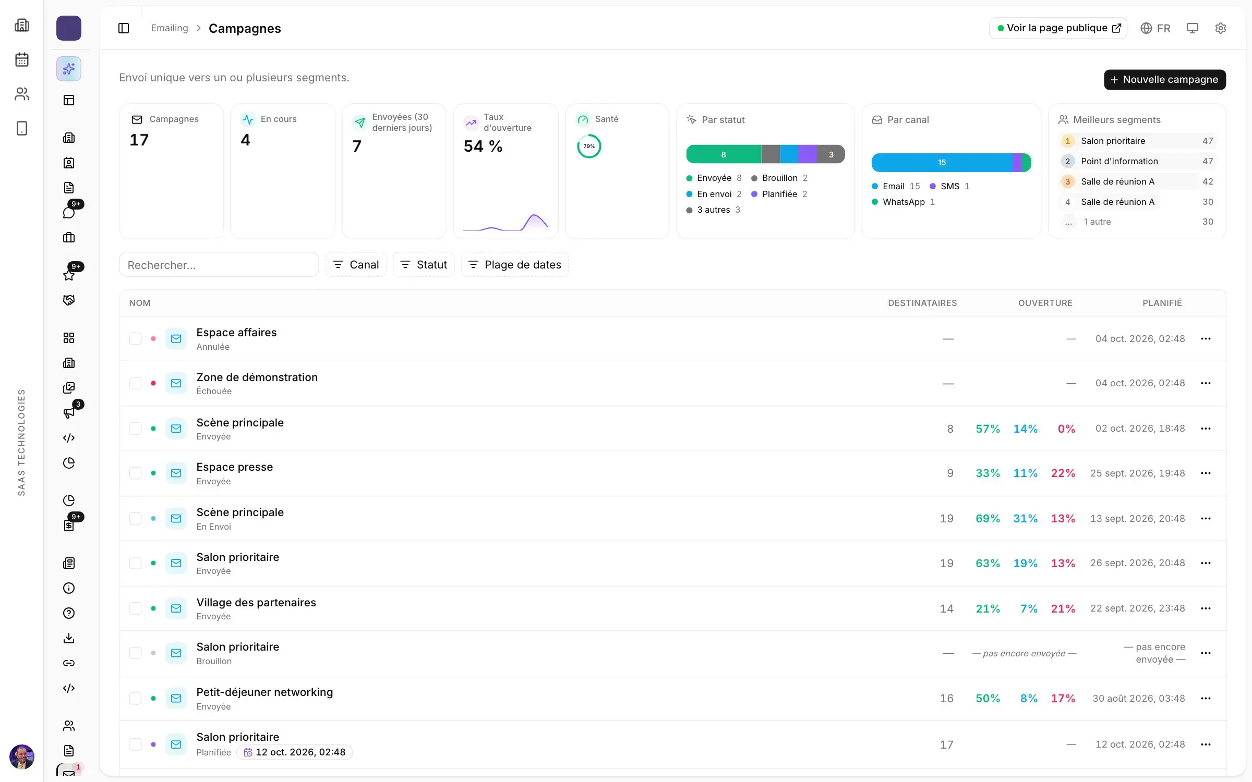Open the megaphone icon with badge 3

coord(69,413)
